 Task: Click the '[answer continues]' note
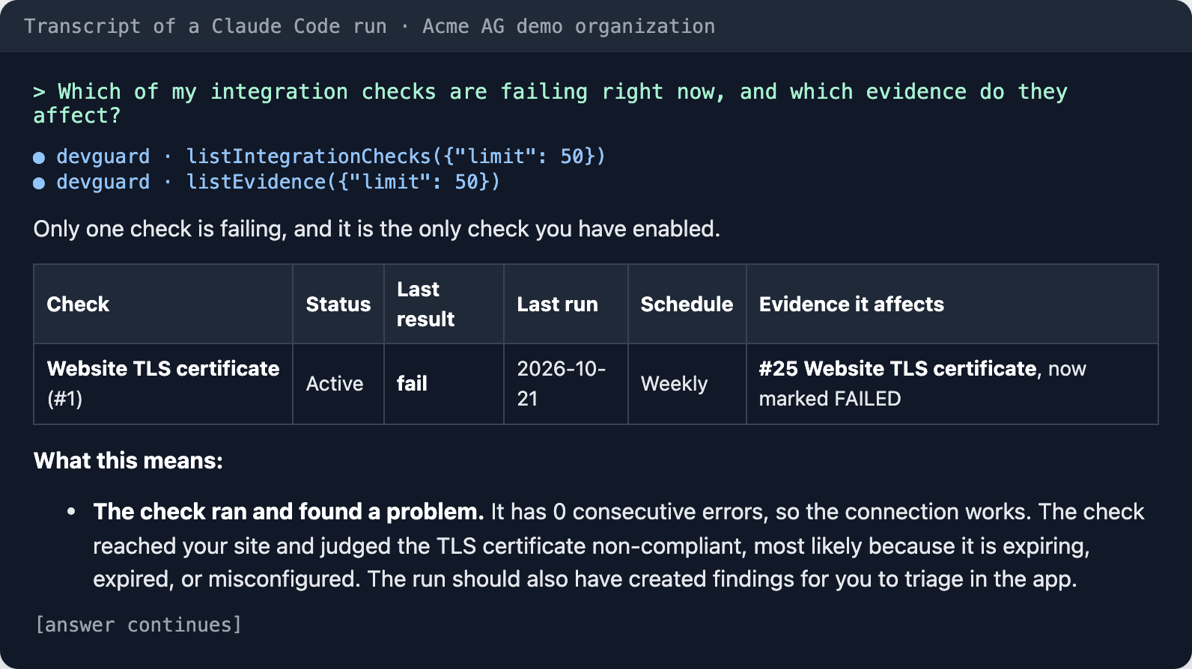point(139,625)
